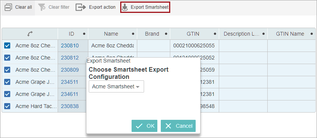Uncheck the row with ID 230810

[7, 46]
